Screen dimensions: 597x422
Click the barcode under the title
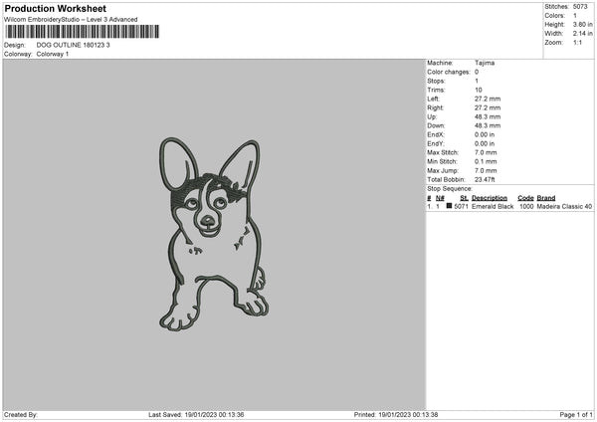point(82,32)
